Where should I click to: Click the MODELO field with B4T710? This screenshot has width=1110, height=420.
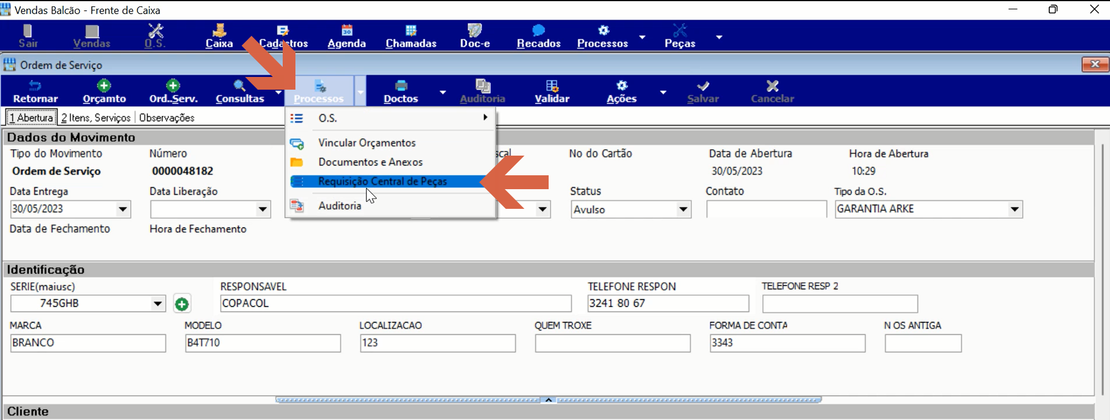point(263,343)
